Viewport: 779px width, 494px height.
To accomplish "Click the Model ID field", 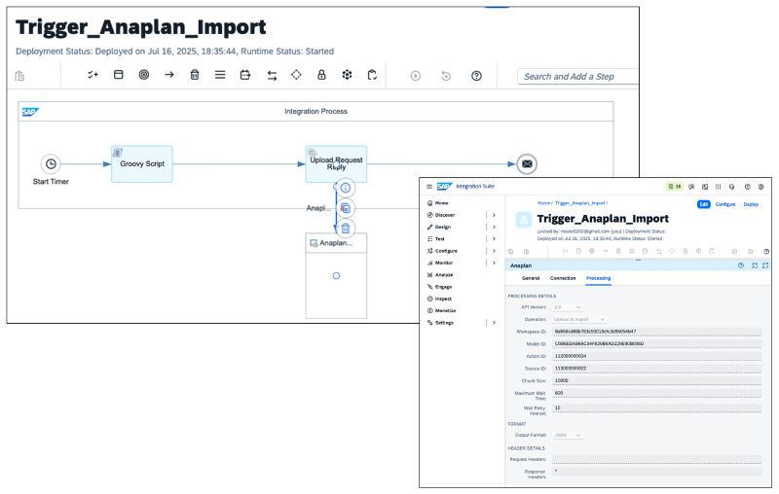I will (x=656, y=343).
